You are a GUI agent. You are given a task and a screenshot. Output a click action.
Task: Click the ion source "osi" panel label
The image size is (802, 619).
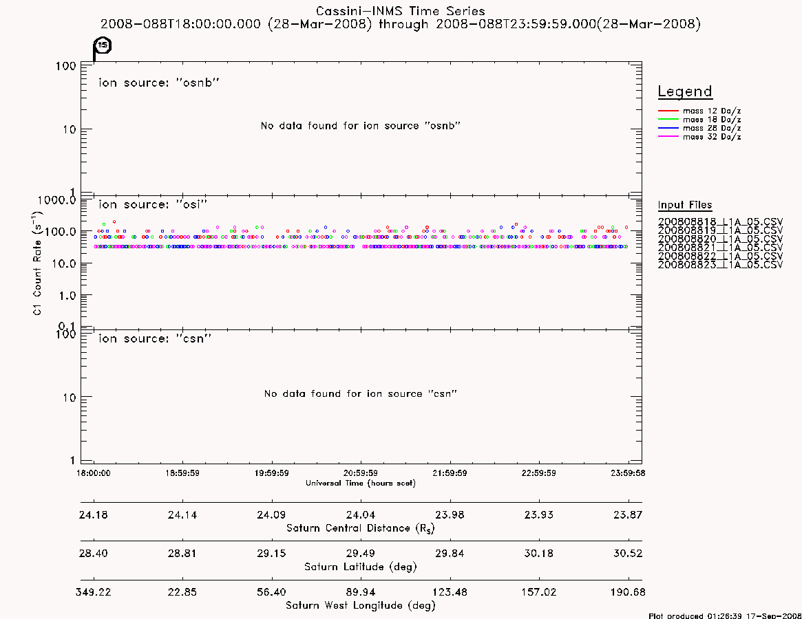tap(153, 204)
